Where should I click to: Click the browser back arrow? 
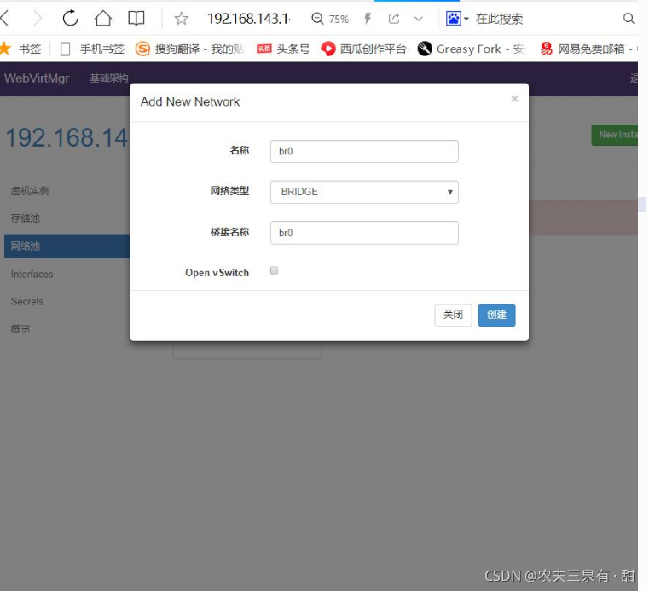click(4, 19)
